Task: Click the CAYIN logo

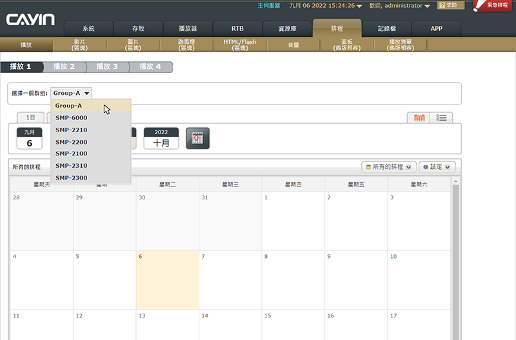Action: click(30, 20)
